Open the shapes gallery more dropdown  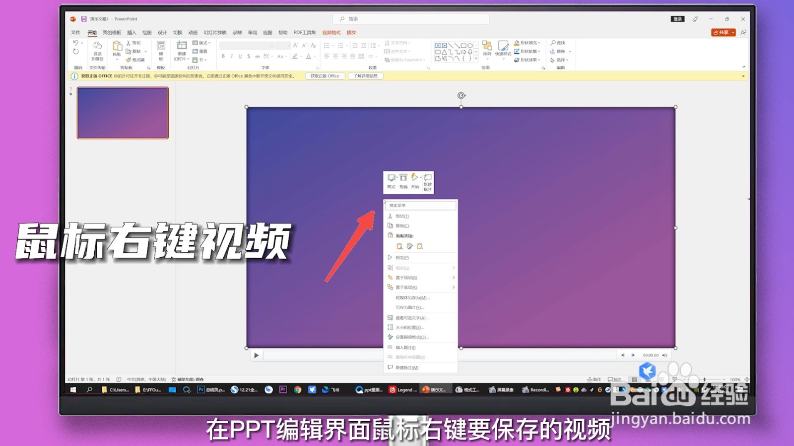(x=476, y=58)
